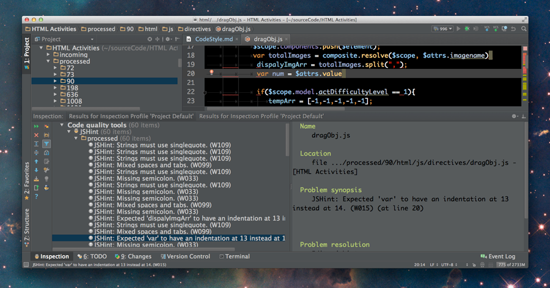Close inspection results with the red X icon

tap(36, 135)
